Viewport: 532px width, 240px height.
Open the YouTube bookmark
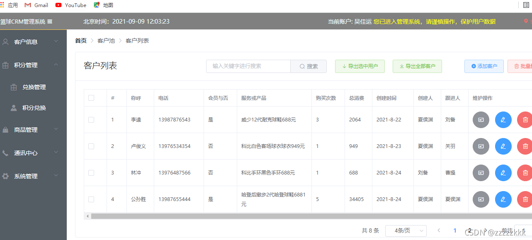click(71, 5)
